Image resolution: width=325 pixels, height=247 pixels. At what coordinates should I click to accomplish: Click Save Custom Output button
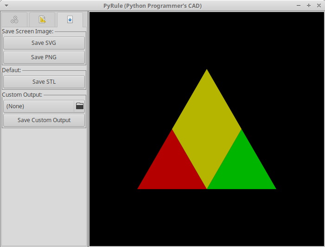44,120
